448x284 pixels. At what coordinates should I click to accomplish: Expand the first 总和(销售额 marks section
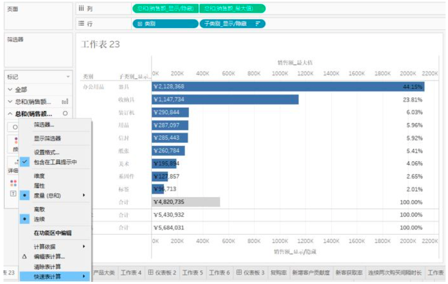pyautogui.click(x=10, y=101)
